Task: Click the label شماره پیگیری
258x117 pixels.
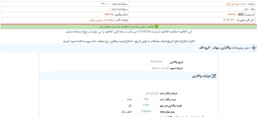Action: 121,14
